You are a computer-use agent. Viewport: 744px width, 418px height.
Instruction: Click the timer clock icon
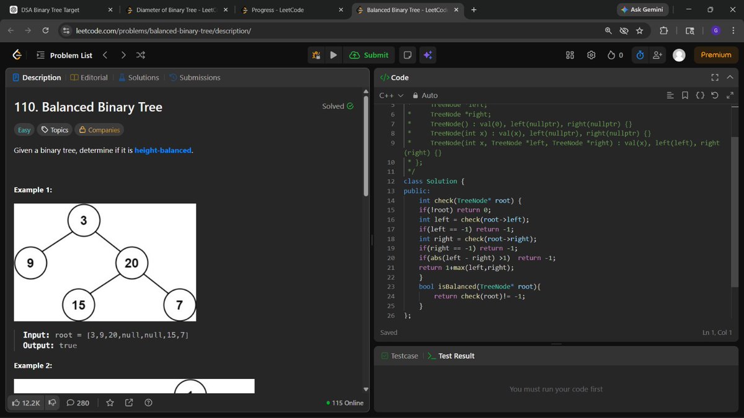coord(640,55)
